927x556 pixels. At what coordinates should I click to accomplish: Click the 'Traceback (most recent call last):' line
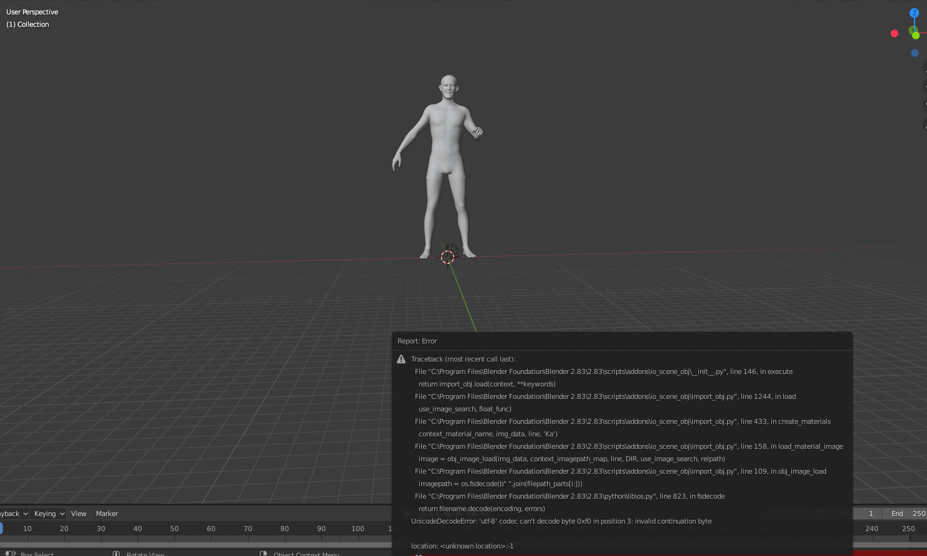(463, 359)
